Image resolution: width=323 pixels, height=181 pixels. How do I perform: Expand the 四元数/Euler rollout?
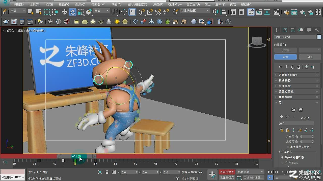(x=297, y=75)
